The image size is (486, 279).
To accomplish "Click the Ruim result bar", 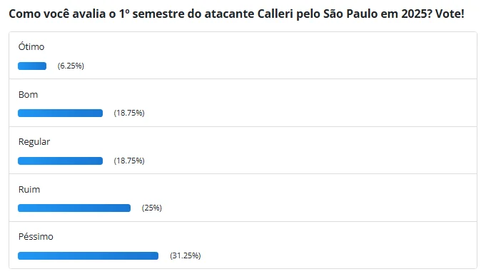I will pyautogui.click(x=74, y=208).
